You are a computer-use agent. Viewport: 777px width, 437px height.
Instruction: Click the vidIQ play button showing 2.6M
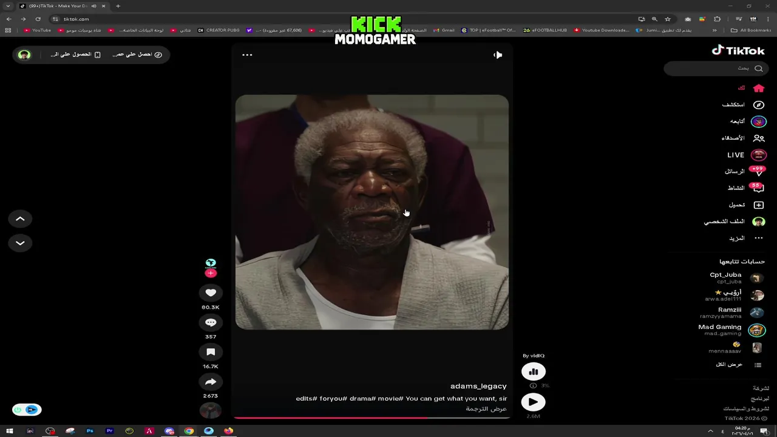(x=533, y=402)
